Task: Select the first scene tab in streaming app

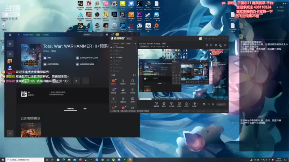Action: [116, 44]
